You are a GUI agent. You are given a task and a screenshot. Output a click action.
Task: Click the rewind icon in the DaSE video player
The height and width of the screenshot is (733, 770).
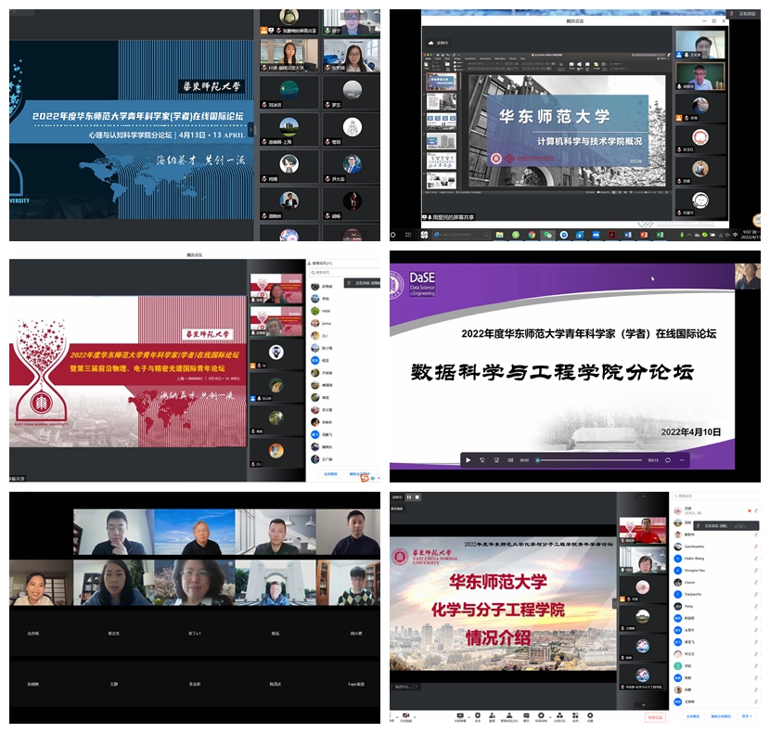click(482, 460)
